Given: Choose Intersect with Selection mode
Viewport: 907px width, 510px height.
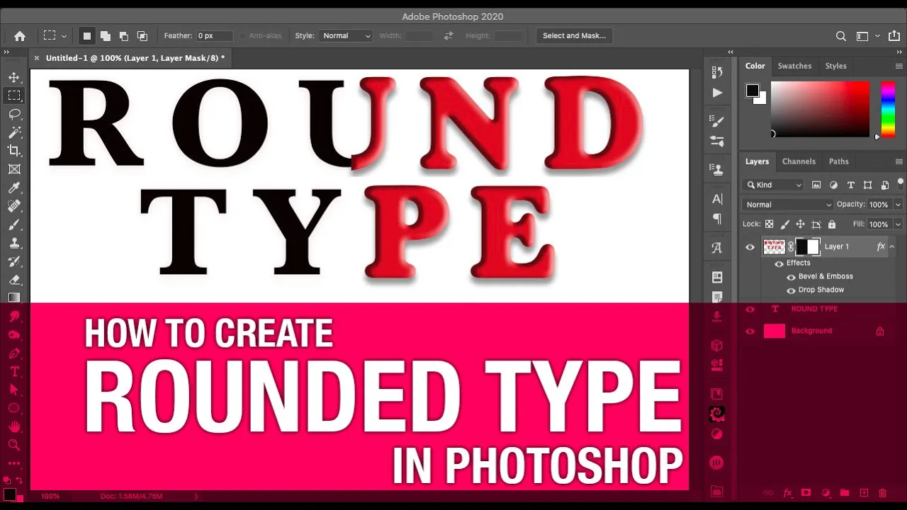Looking at the screenshot, I should click(142, 36).
